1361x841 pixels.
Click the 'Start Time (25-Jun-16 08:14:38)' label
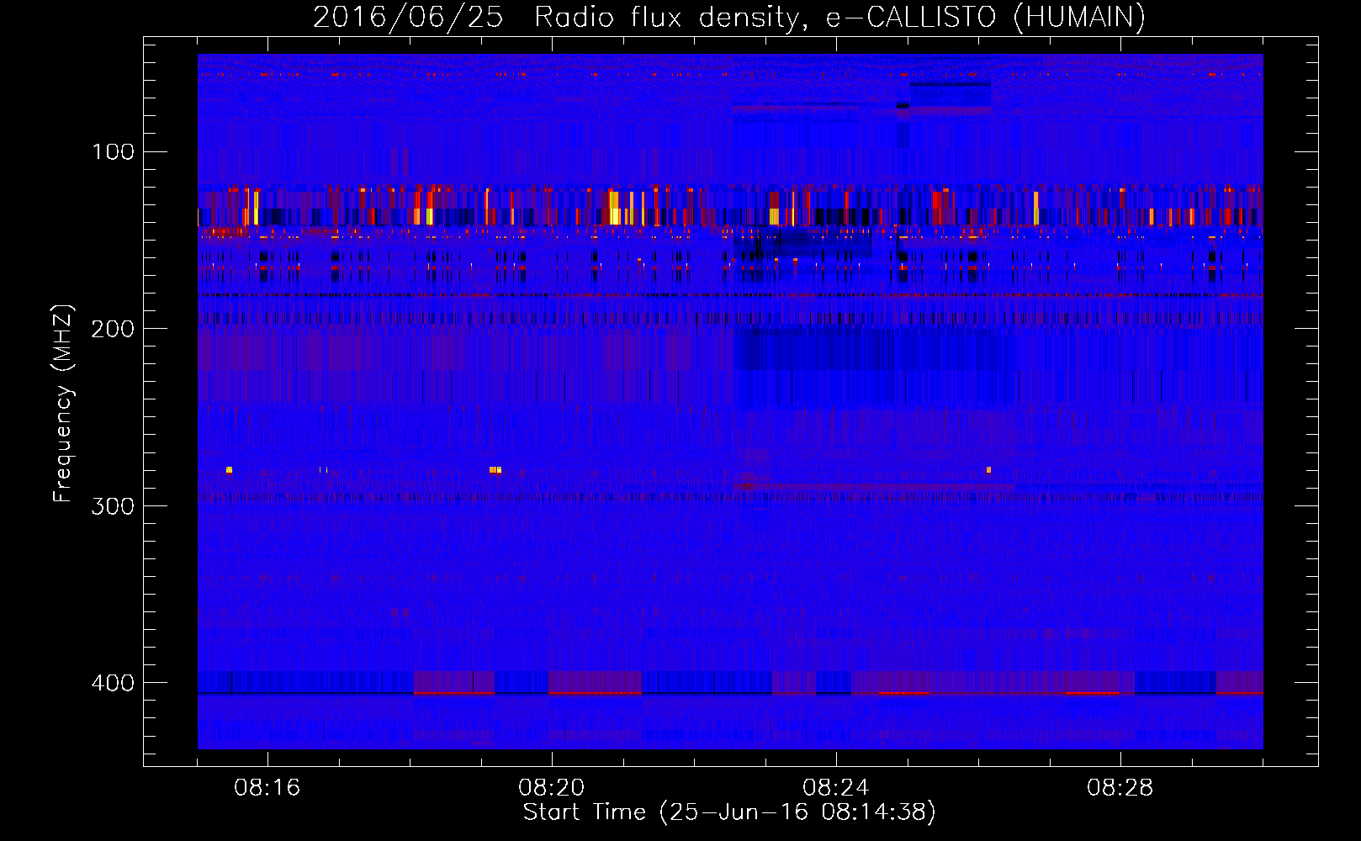pos(729,812)
